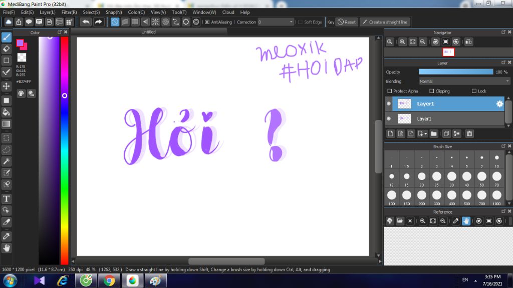Select the Text tool
Viewport: 513px width, 288px height.
6,199
